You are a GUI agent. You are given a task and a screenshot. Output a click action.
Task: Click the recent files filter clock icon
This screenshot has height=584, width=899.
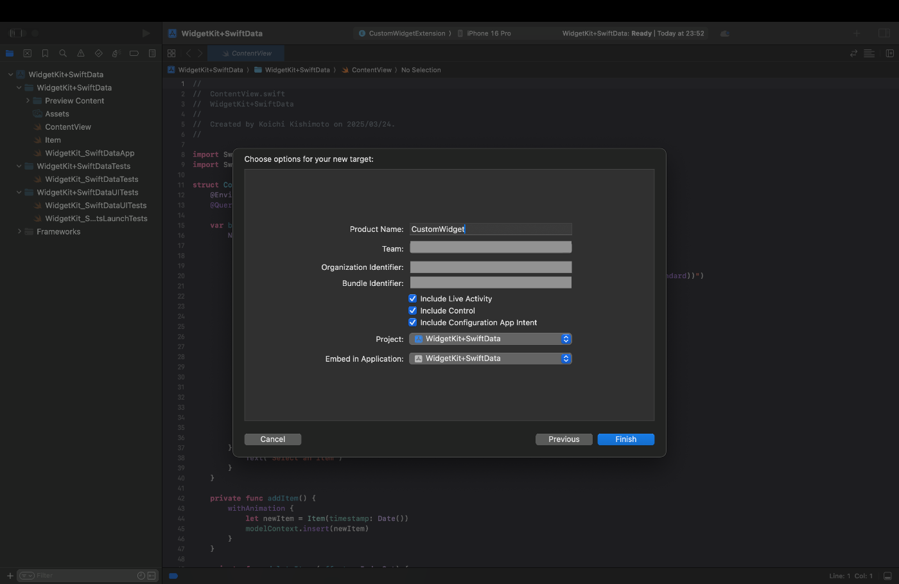click(141, 576)
